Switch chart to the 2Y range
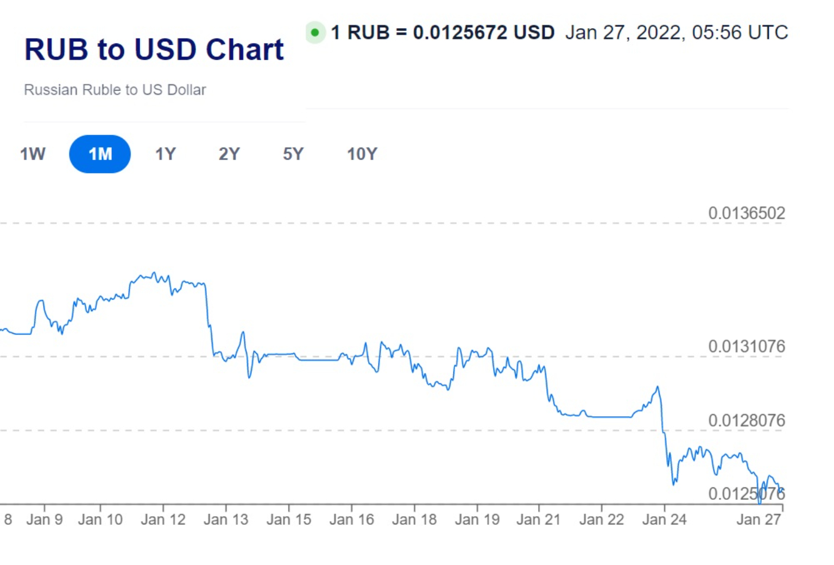 229,154
